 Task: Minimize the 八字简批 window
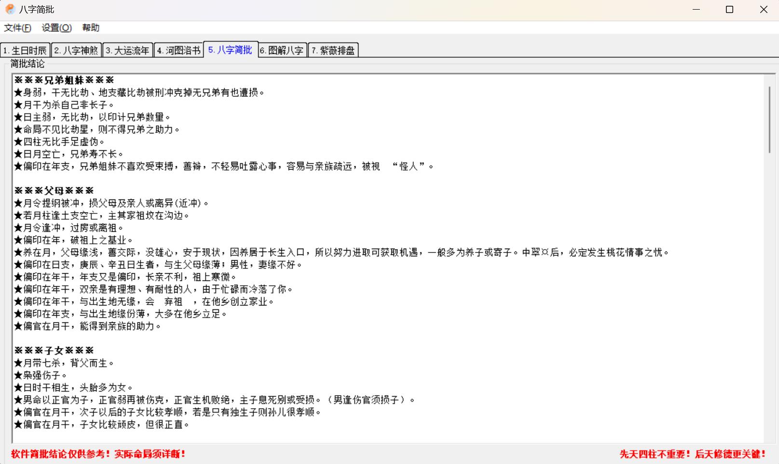(x=696, y=10)
